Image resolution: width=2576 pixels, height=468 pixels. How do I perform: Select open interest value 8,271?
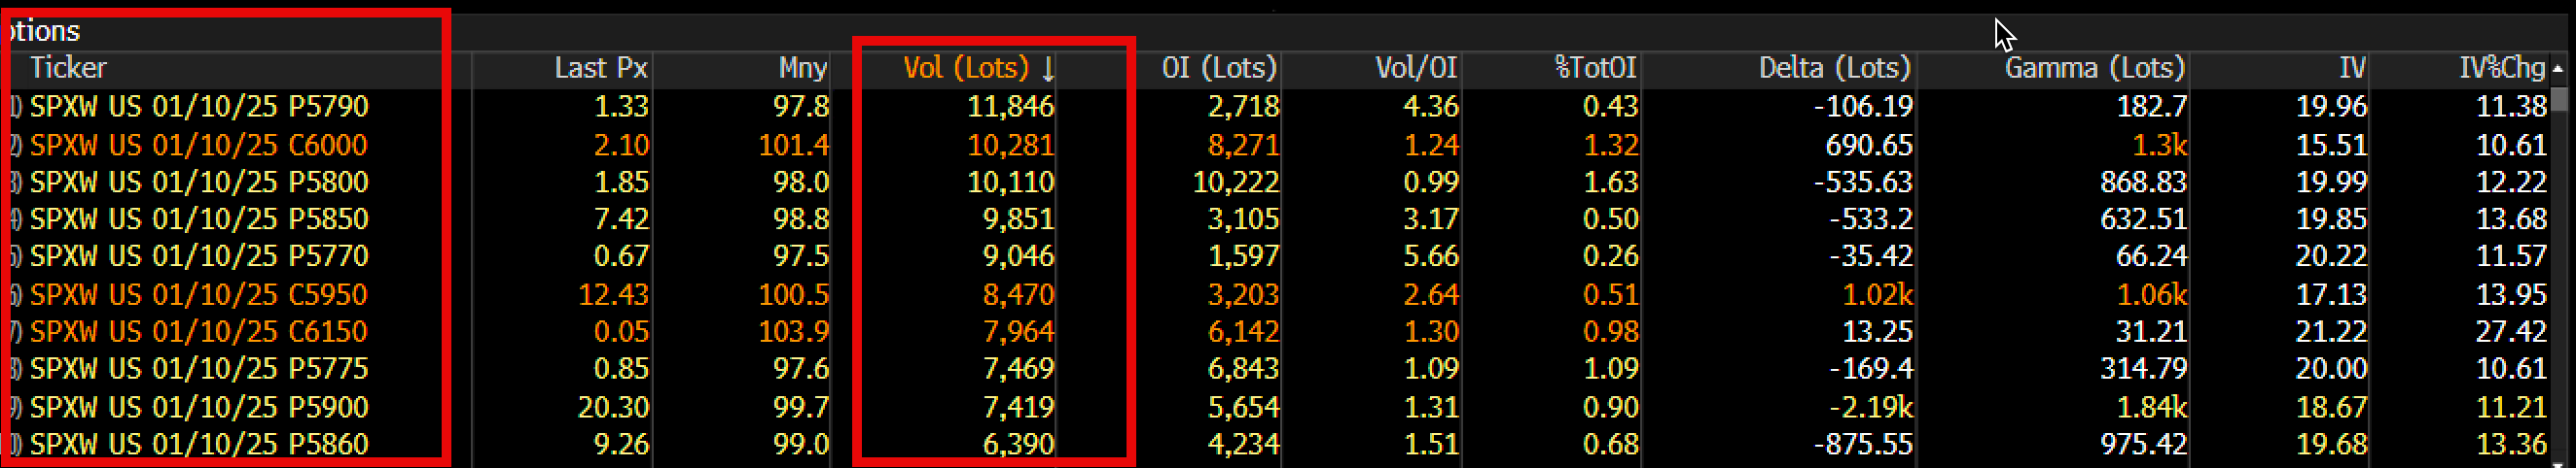(x=1243, y=145)
